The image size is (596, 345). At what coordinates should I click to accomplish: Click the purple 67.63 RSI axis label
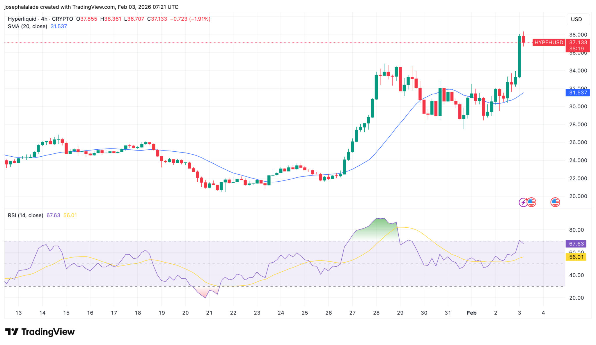pos(576,244)
